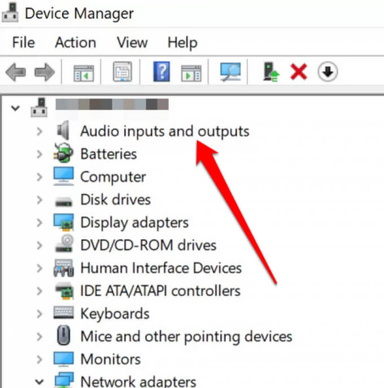The width and height of the screenshot is (384, 388).
Task: Collapse the Network adapters node
Action: [x=39, y=382]
